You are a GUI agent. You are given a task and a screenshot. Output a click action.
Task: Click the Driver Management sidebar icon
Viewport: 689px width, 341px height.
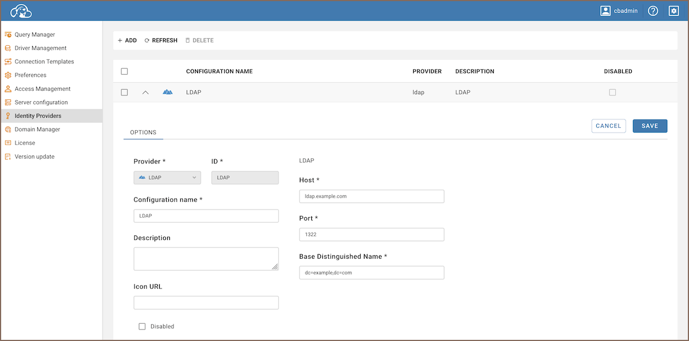click(8, 49)
